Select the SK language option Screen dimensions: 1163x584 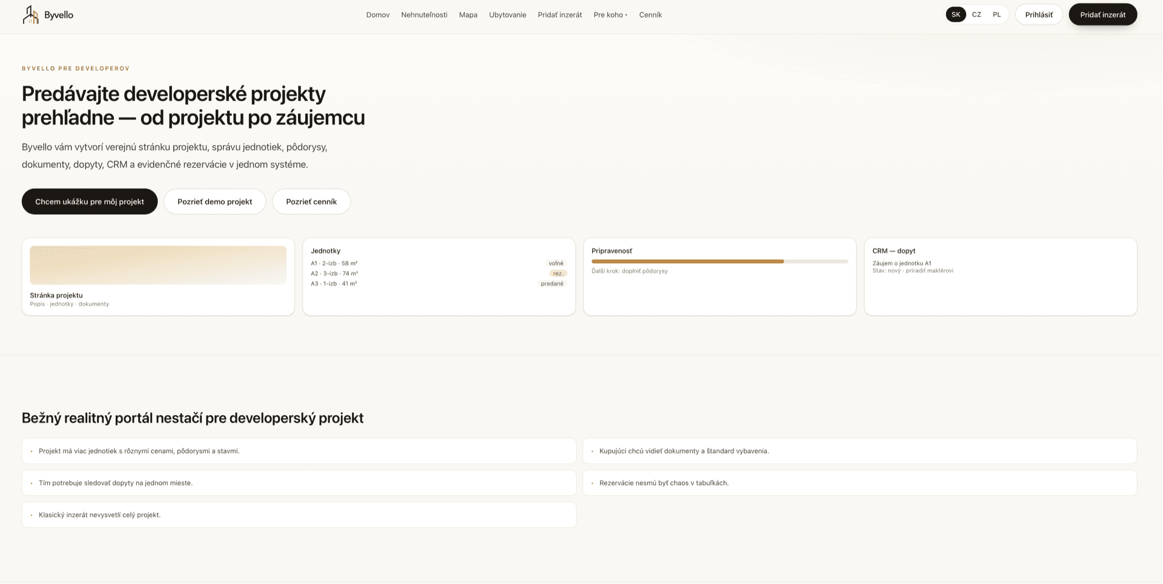[956, 15]
